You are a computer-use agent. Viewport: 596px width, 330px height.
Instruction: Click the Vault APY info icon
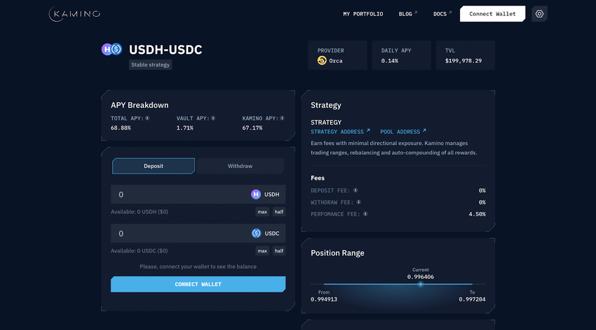tap(213, 118)
